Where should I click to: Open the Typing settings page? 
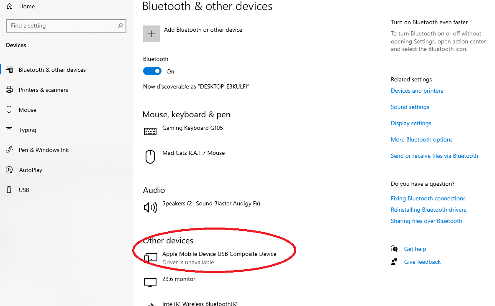click(27, 130)
